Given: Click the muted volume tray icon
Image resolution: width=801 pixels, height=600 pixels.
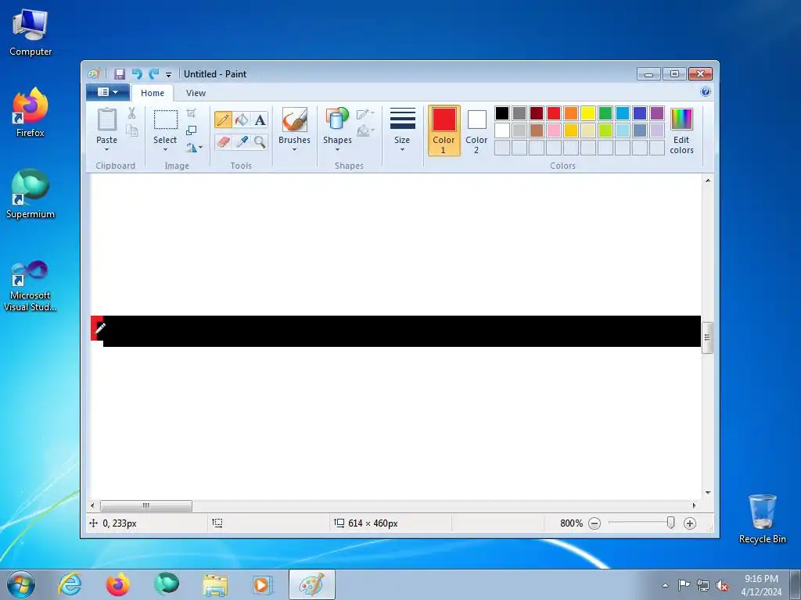Looking at the screenshot, I should coord(722,585).
